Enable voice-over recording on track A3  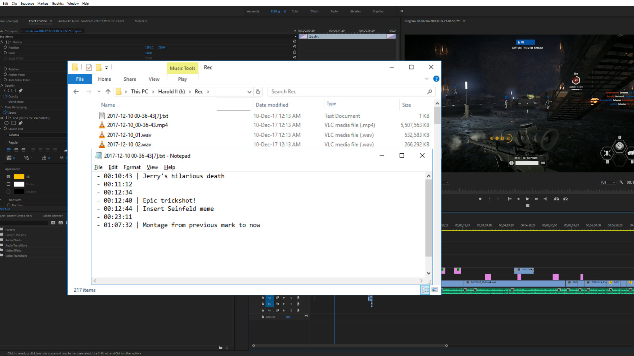[x=298, y=304]
